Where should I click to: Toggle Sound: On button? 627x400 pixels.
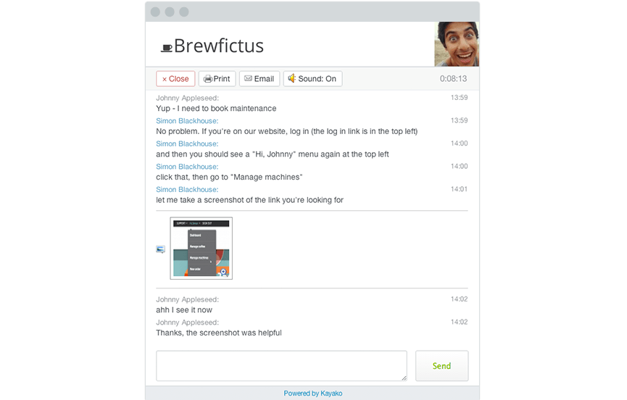pyautogui.click(x=312, y=79)
